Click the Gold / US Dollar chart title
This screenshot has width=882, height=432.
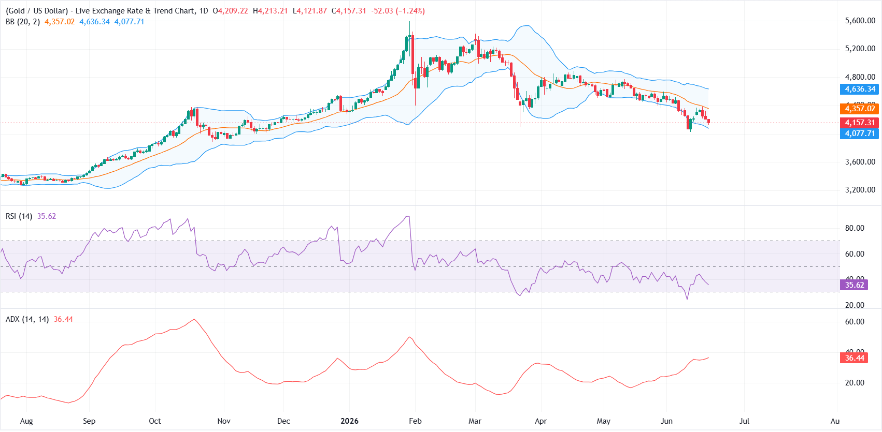coord(99,11)
